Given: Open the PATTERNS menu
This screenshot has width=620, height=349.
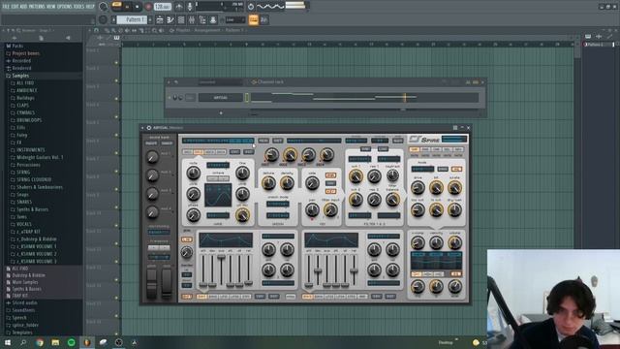Looking at the screenshot, I should (x=37, y=7).
